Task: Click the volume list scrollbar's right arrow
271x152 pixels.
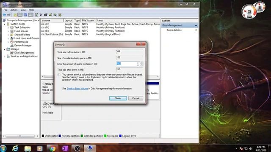Action: click(158, 76)
